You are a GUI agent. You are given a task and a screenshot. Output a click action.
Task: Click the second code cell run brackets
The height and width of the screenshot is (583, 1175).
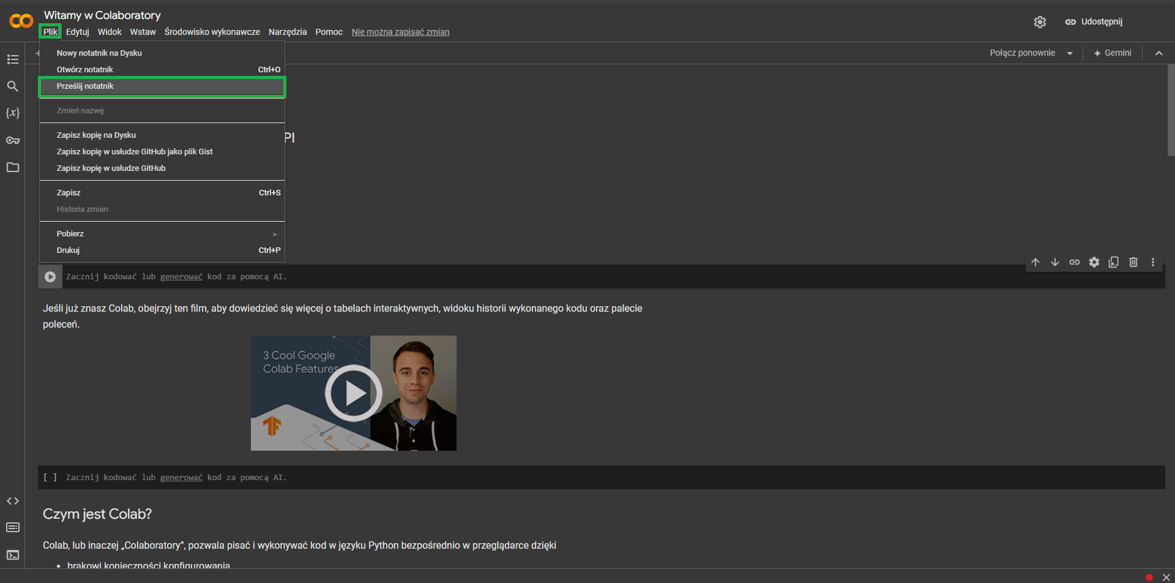50,478
